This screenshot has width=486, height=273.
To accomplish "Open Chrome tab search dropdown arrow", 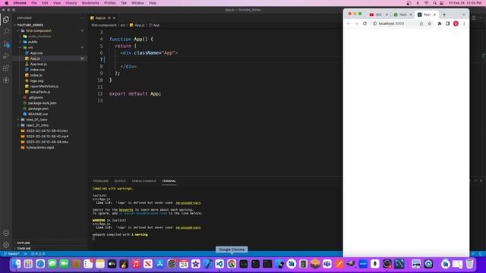I will coord(464,14).
